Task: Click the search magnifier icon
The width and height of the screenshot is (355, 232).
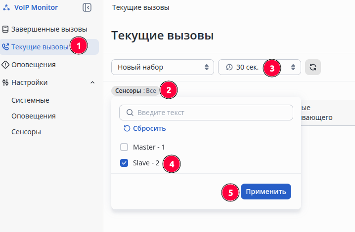Action: [130, 113]
